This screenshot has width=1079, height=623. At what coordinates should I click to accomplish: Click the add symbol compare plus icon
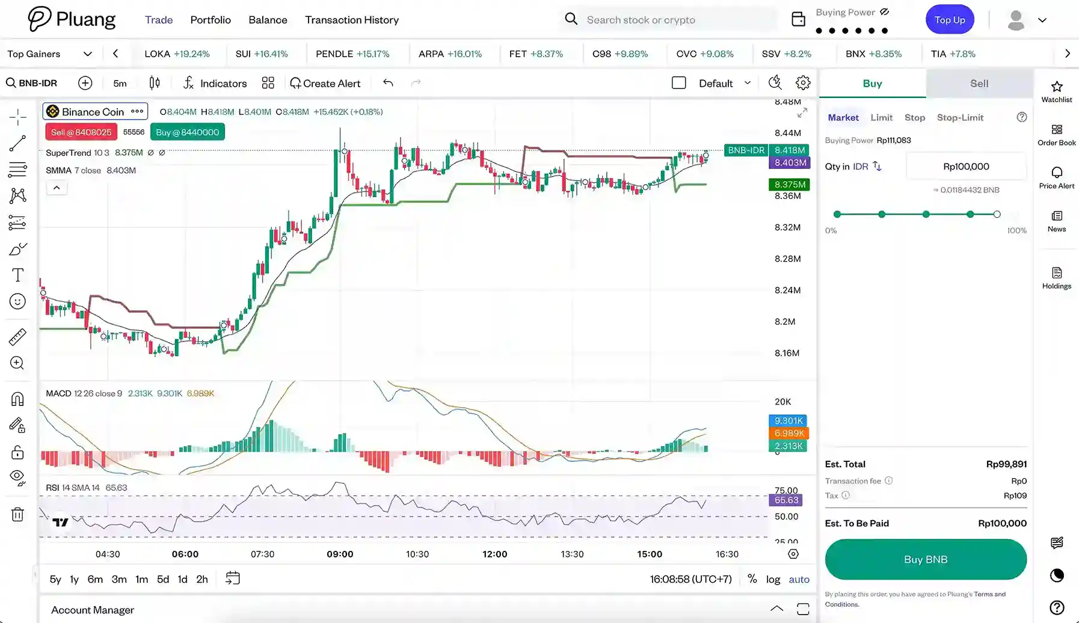(x=85, y=83)
